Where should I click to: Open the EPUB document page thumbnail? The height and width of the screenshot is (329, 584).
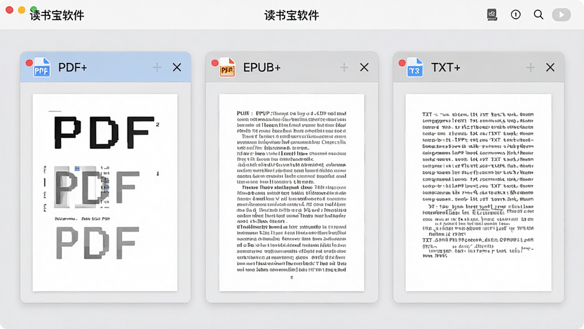[x=291, y=192]
